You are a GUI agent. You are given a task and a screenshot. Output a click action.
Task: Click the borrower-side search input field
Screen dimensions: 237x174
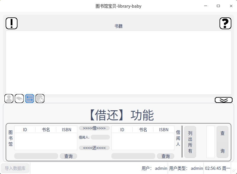[133, 156]
